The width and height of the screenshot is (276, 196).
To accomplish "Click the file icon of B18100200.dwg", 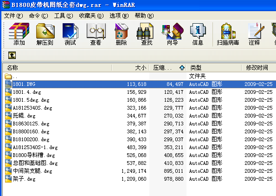I will (x=8, y=139).
